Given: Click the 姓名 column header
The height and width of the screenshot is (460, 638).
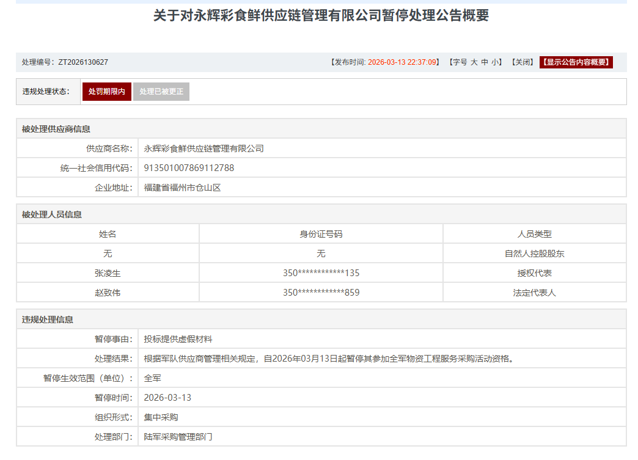Looking at the screenshot, I should [x=108, y=234].
